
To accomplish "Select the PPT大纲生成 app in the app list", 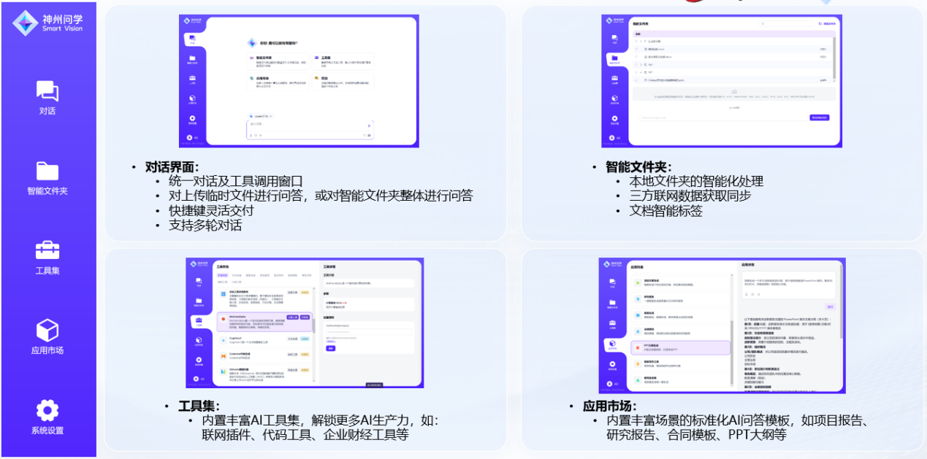I will click(680, 348).
